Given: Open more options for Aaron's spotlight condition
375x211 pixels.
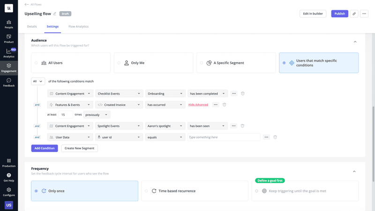Looking at the screenshot, I should coord(233,126).
